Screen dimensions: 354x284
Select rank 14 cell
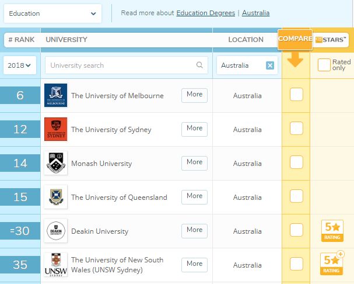click(20, 163)
